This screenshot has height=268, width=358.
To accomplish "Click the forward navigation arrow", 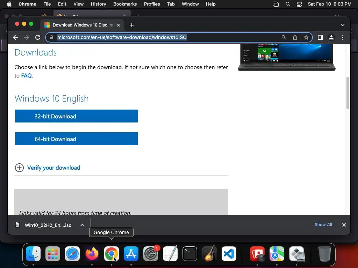I will pyautogui.click(x=27, y=37).
